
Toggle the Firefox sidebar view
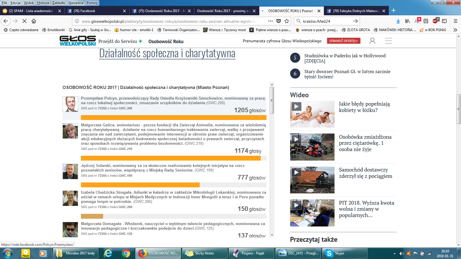pyautogui.click(x=444, y=21)
